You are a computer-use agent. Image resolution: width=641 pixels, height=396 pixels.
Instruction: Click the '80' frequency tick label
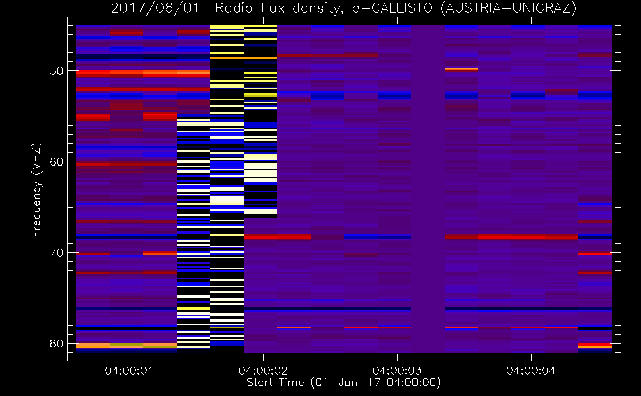[56, 343]
